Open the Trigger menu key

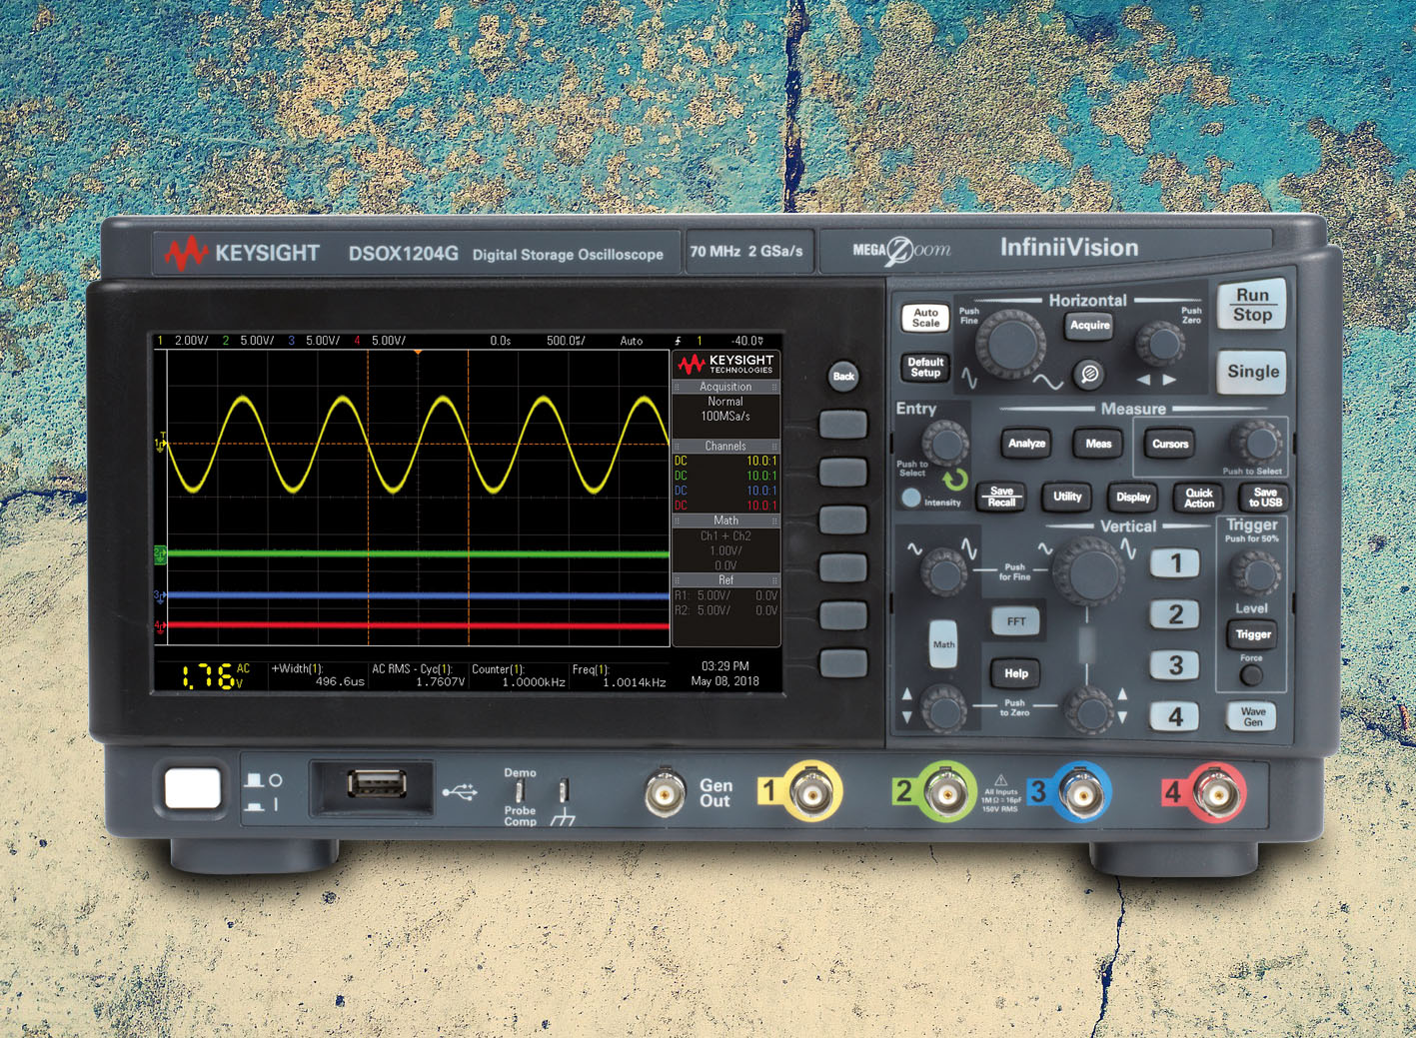(1252, 634)
